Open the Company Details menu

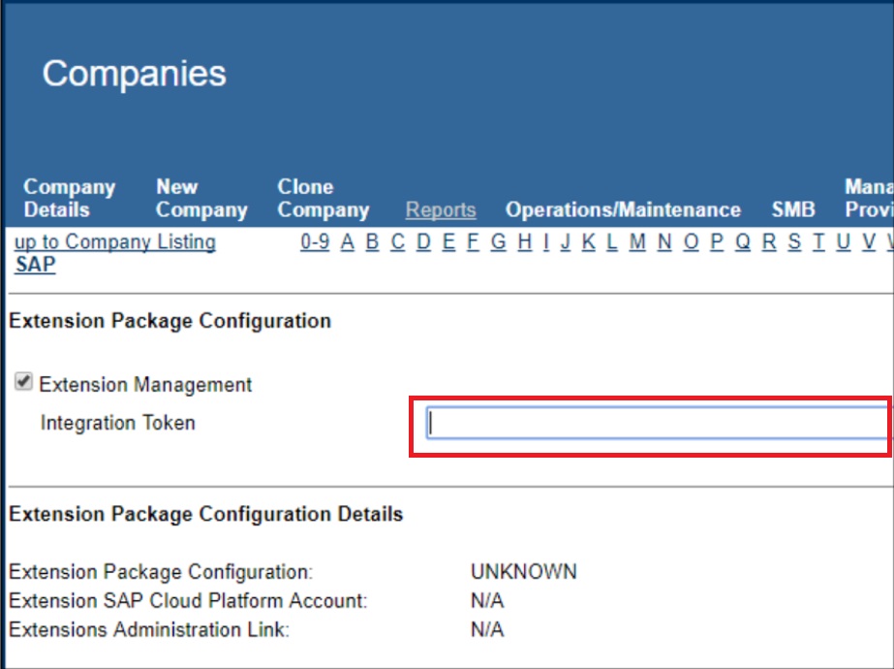[69, 199]
